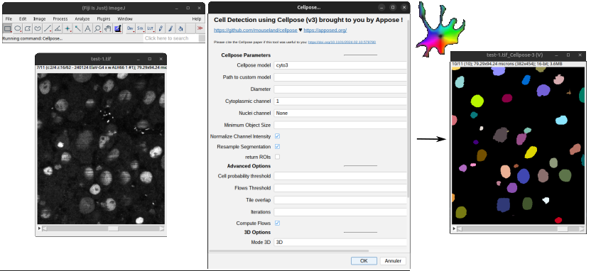Open the Image menu
This screenshot has height=271, width=596.
39,18
